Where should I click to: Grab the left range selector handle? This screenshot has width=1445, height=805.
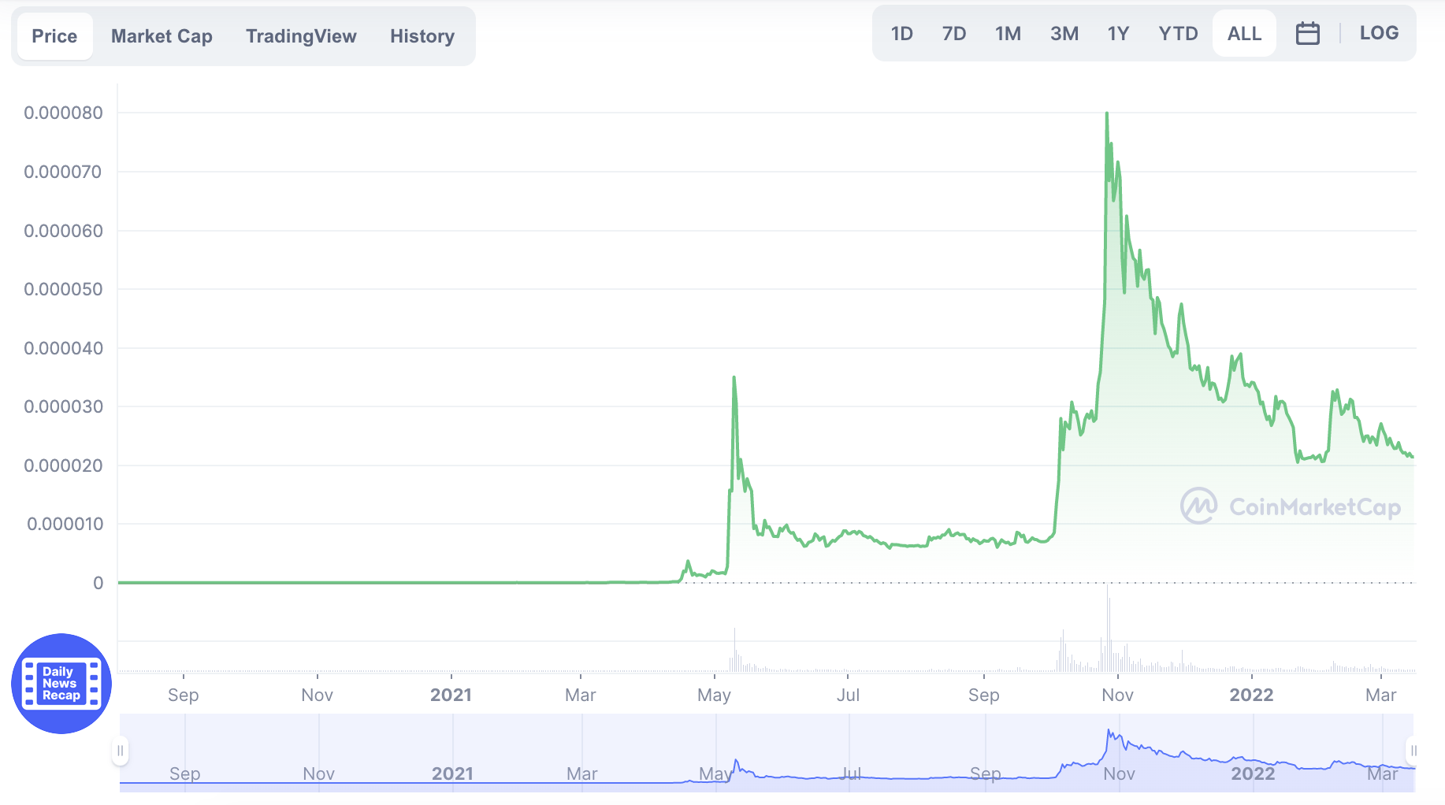120,751
